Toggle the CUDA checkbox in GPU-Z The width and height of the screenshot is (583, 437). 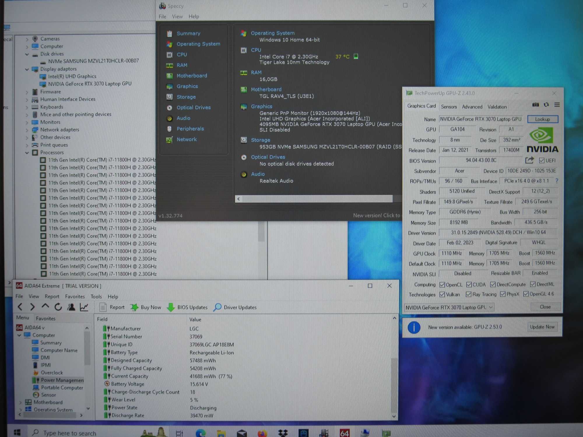coord(469,284)
